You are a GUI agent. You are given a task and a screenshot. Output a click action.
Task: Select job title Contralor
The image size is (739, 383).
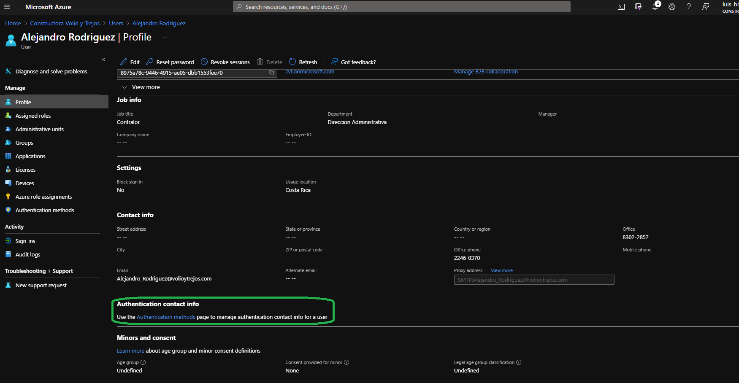point(128,122)
